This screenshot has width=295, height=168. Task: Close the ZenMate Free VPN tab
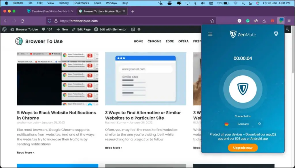click(72, 11)
